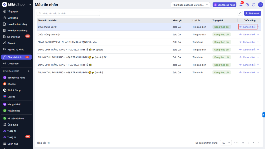265x149 pixels.
Task: Click the Bán tại cửa hàng header button
Action: coord(224,5)
